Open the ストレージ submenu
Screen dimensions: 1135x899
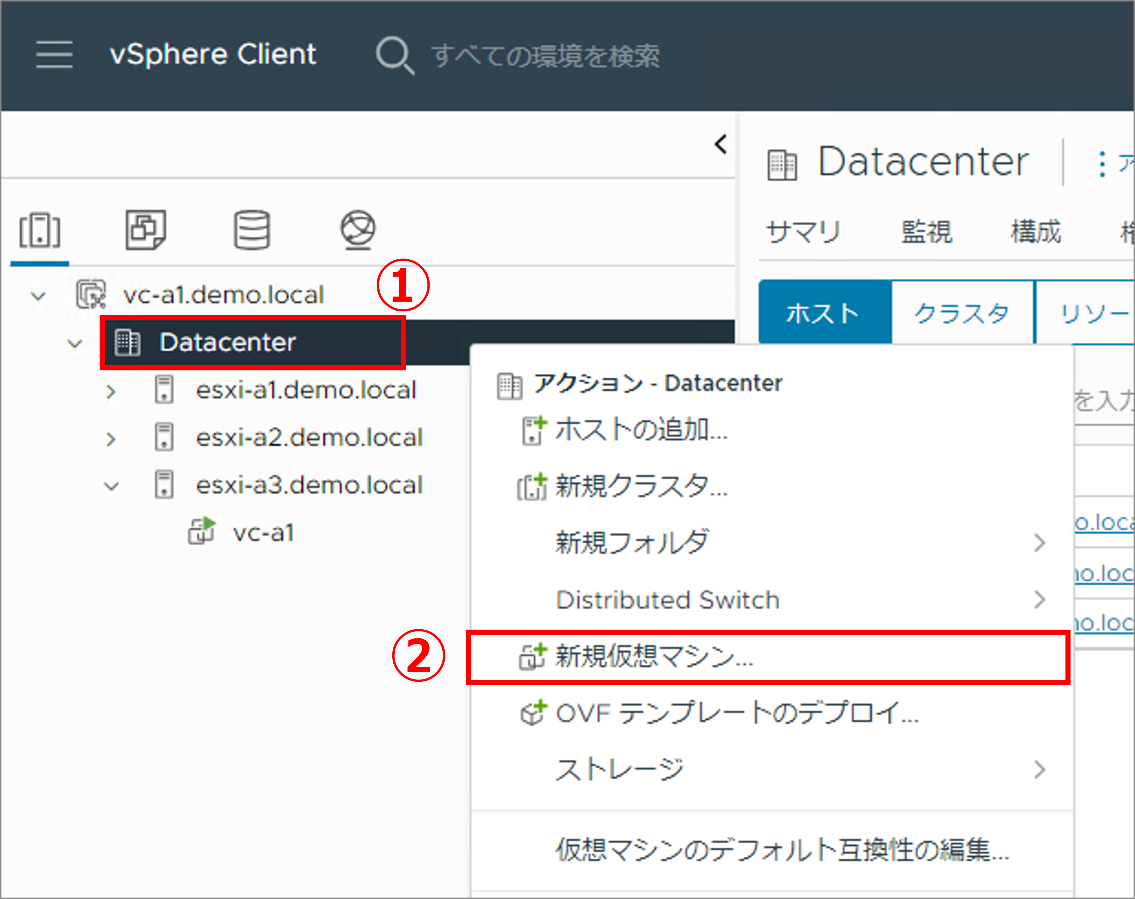[771, 769]
